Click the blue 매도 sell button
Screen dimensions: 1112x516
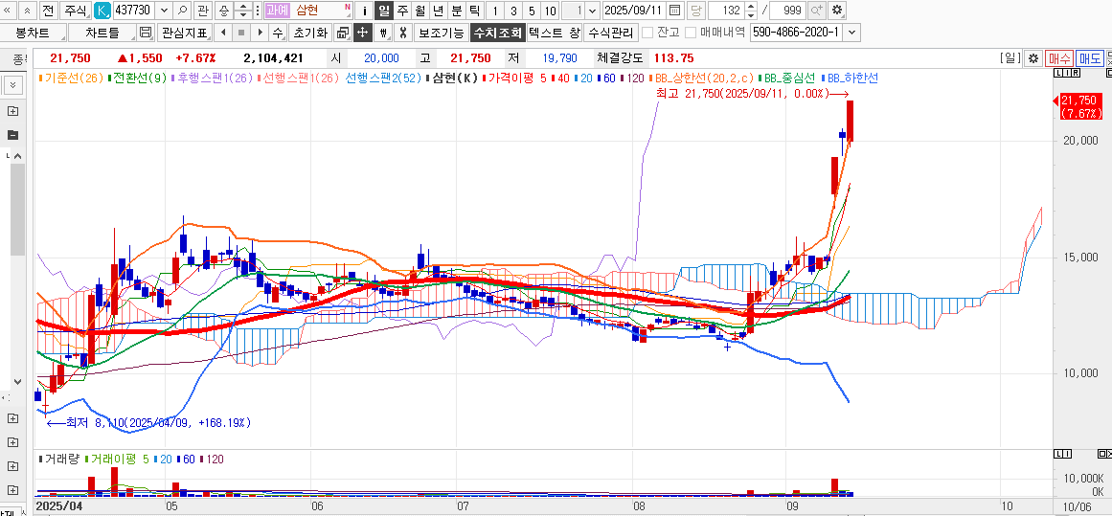click(1089, 58)
